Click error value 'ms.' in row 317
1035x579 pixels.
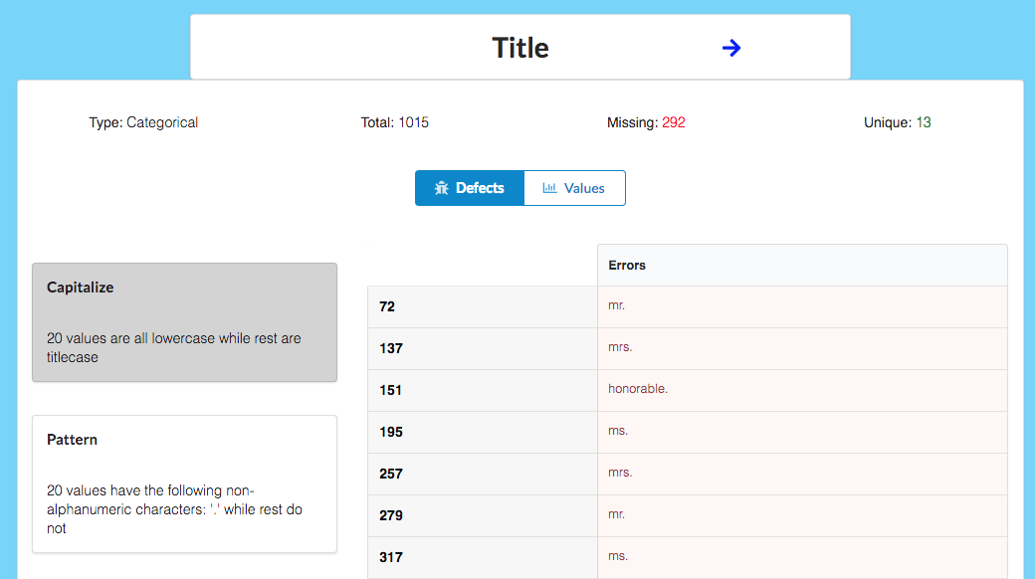(618, 556)
